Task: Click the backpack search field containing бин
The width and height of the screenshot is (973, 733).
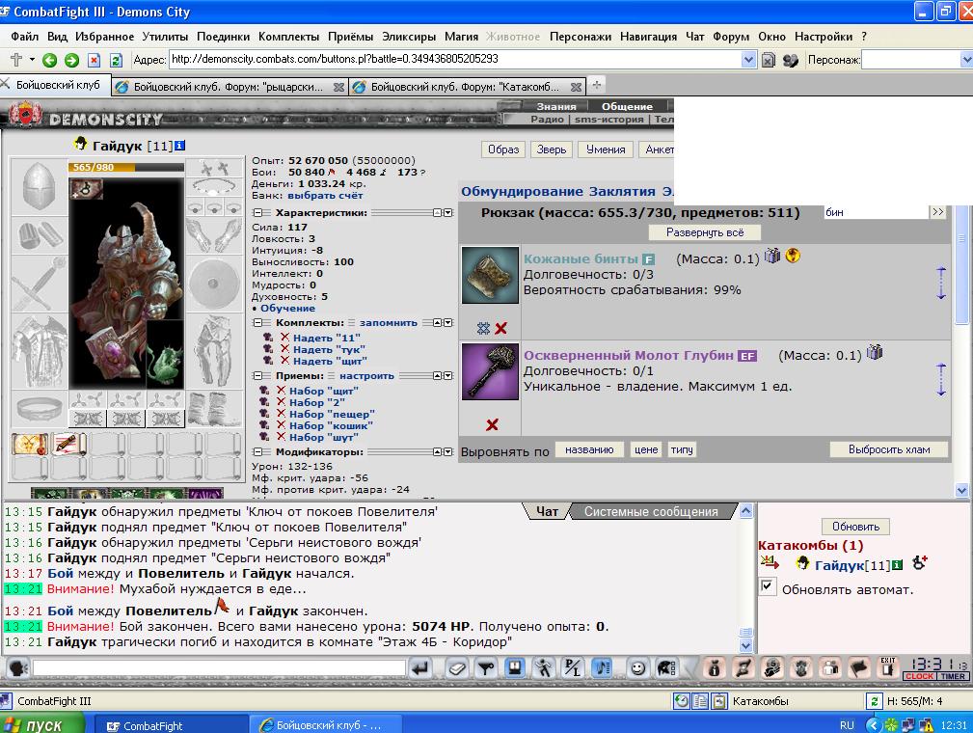Action: (876, 212)
